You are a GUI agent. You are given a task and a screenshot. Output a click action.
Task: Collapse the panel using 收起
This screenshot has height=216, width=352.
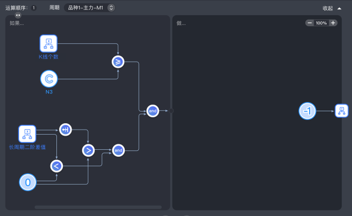[x=332, y=8]
